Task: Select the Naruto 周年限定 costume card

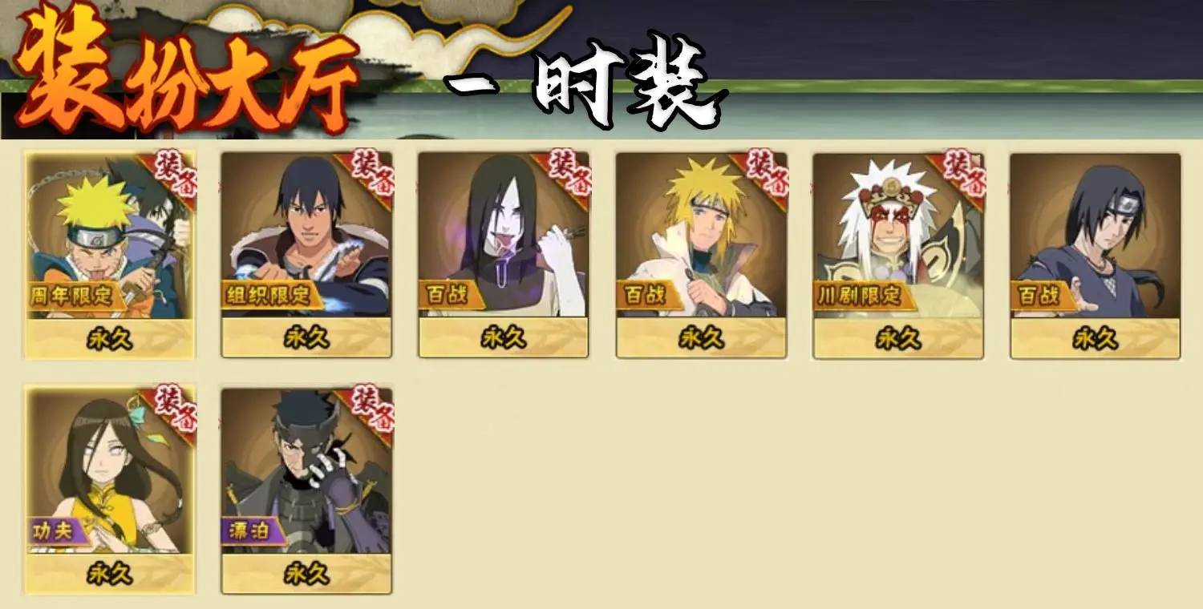Action: (110, 254)
